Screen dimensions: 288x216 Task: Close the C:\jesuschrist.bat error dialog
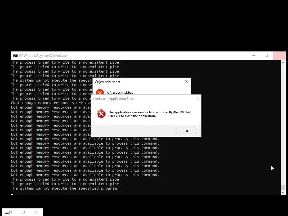(x=187, y=82)
